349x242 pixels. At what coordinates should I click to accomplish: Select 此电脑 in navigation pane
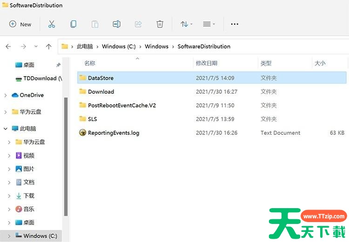(x=24, y=128)
